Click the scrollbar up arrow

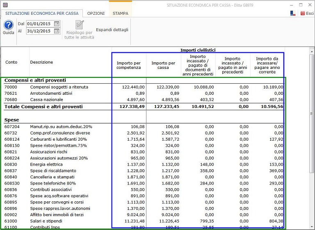tap(312, 52)
